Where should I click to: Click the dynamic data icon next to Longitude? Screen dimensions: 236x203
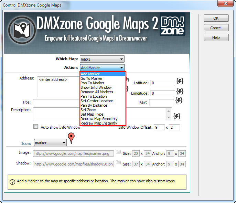tap(180, 92)
